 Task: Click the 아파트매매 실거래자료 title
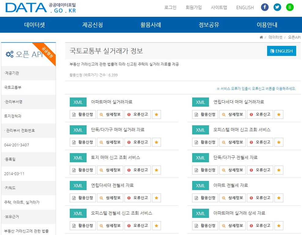pos(112,102)
